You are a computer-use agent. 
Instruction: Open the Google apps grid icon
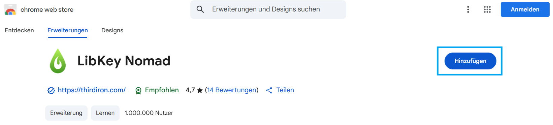(x=487, y=9)
